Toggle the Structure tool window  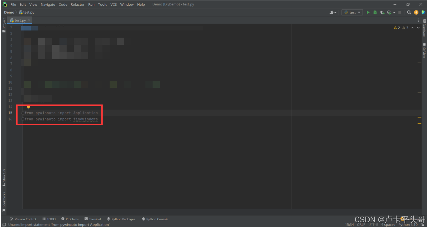tap(4, 178)
